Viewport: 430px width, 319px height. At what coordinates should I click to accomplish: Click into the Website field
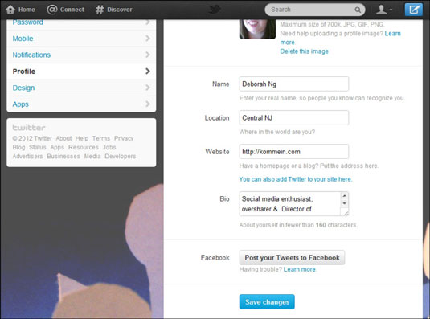pos(294,152)
